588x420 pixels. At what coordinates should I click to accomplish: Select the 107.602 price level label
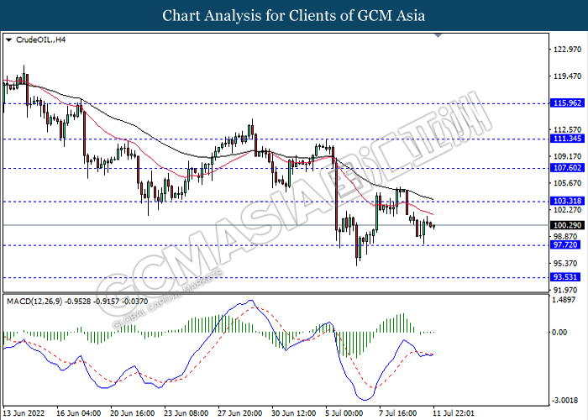(567, 168)
